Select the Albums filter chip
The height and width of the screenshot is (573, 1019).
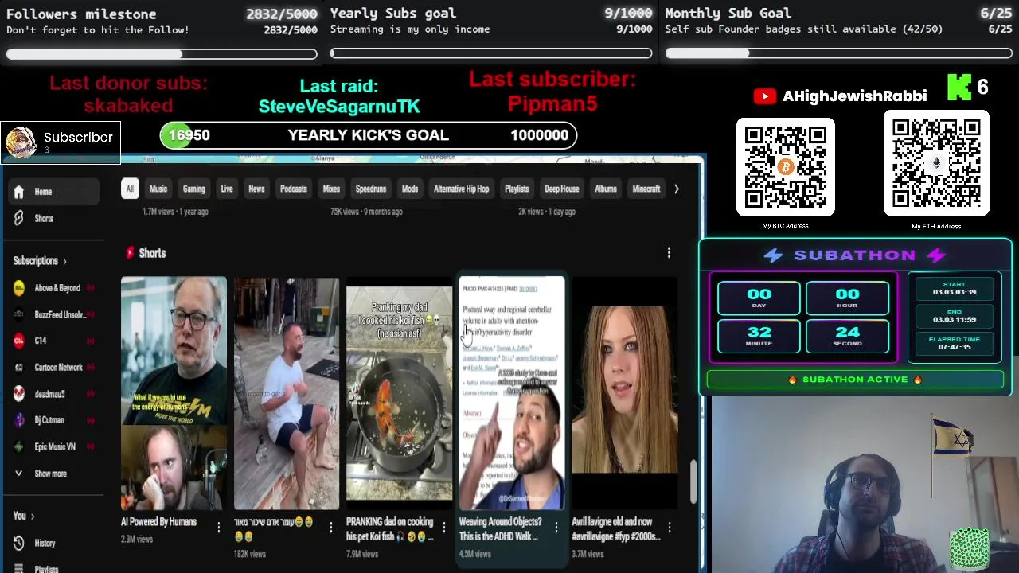pyautogui.click(x=606, y=189)
